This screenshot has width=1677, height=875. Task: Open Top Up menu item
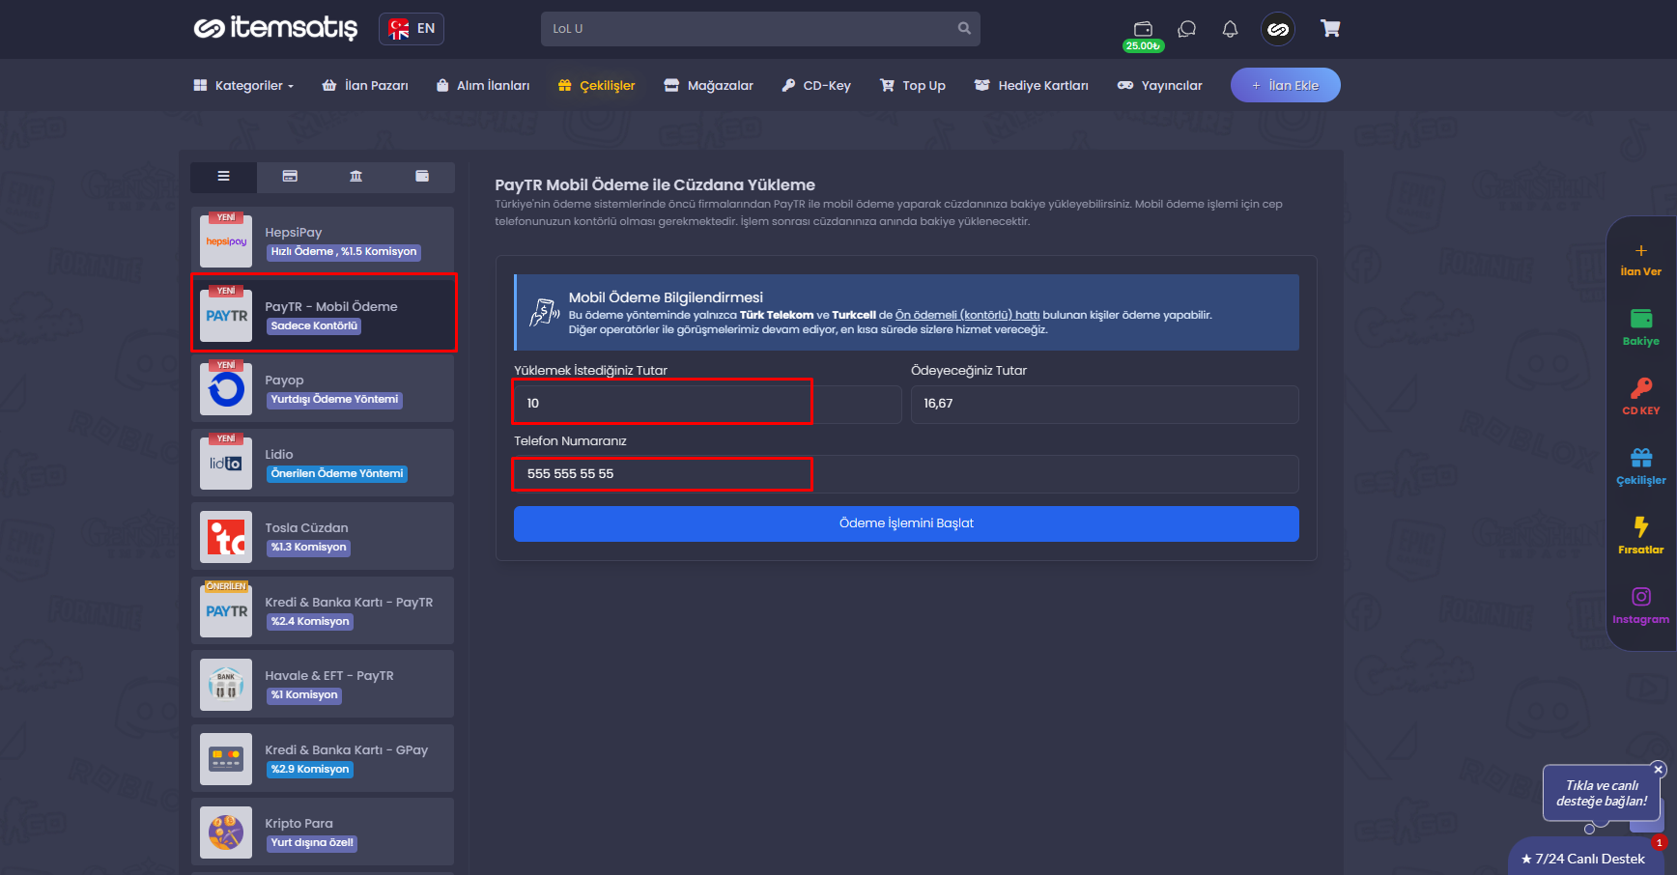pos(913,85)
